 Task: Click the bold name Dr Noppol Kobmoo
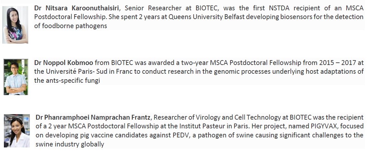pos(64,62)
